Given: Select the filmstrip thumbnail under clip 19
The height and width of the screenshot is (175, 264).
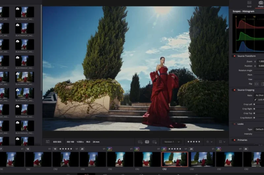Looking at the screenshot, I should (65, 160).
